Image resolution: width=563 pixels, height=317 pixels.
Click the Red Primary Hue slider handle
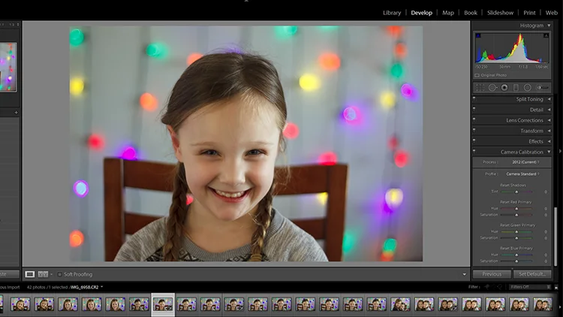click(516, 209)
